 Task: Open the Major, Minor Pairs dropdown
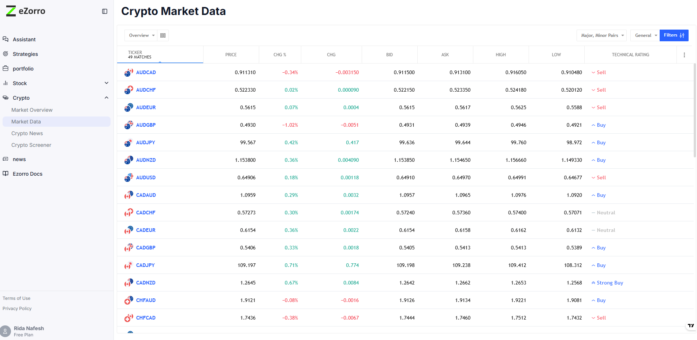(601, 35)
